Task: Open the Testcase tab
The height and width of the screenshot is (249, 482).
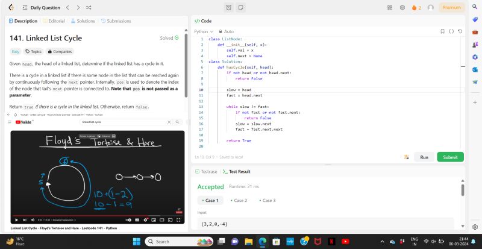Action: click(x=206, y=171)
